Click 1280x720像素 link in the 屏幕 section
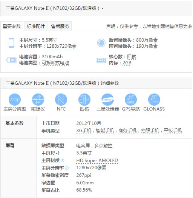The image size is (193, 198). (91, 168)
